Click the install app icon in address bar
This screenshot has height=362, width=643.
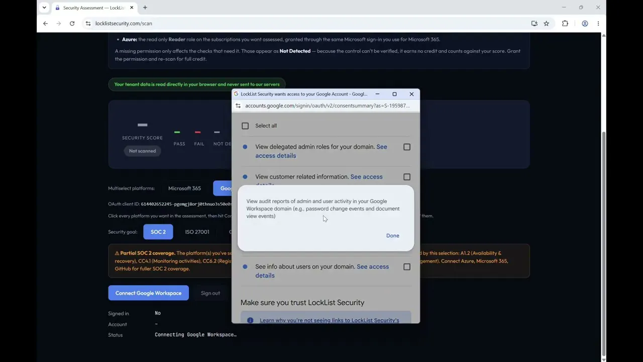[534, 24]
